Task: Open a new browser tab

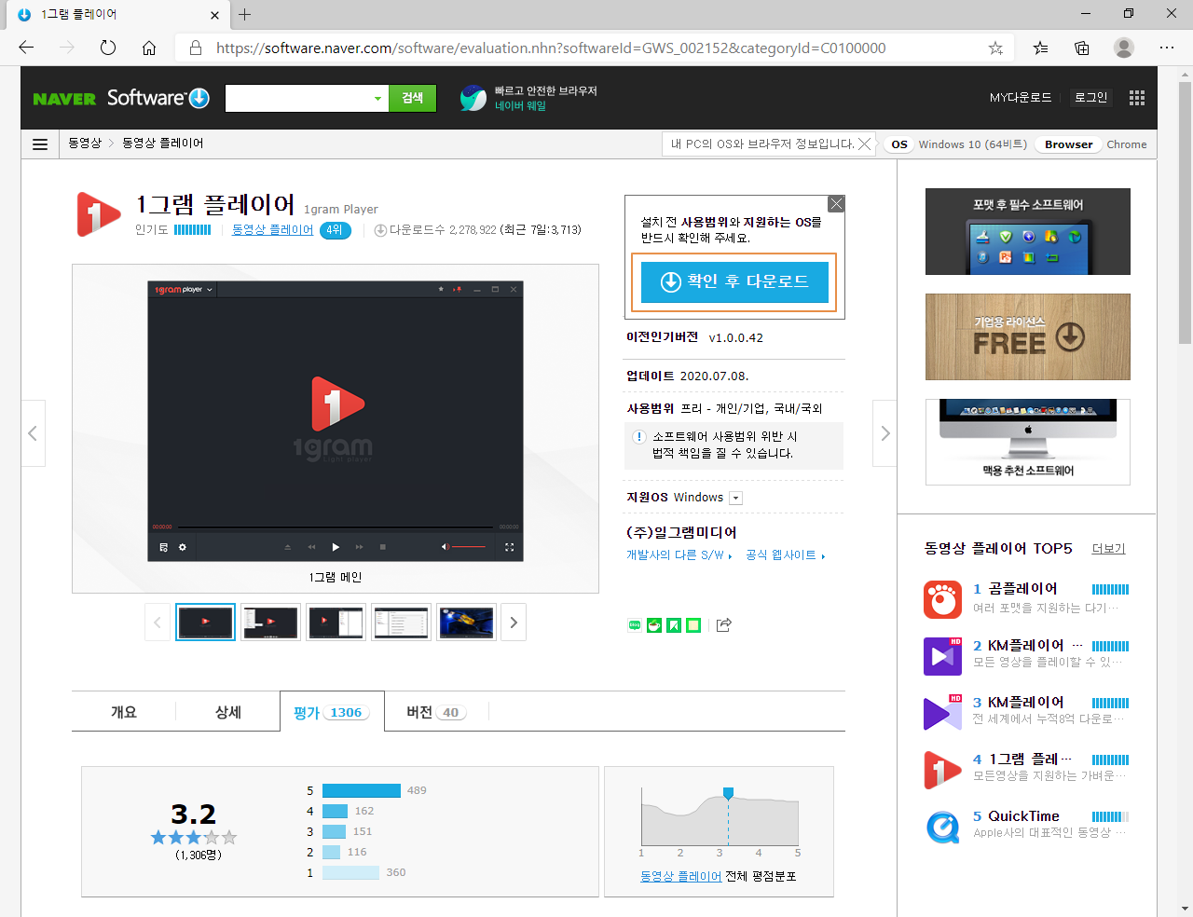Action: pos(244,14)
